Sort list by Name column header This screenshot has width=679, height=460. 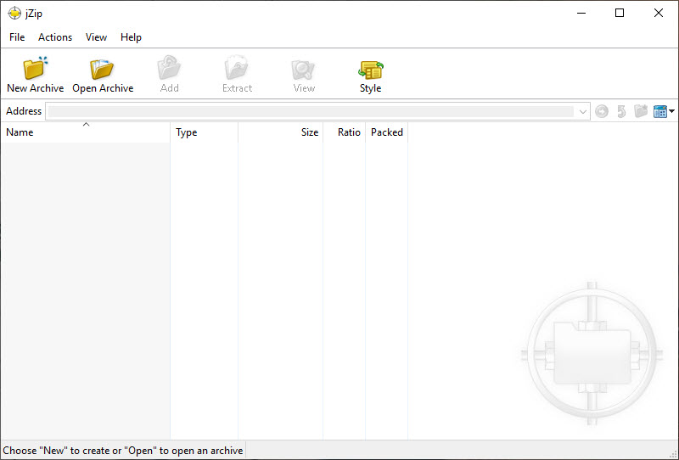pos(86,132)
